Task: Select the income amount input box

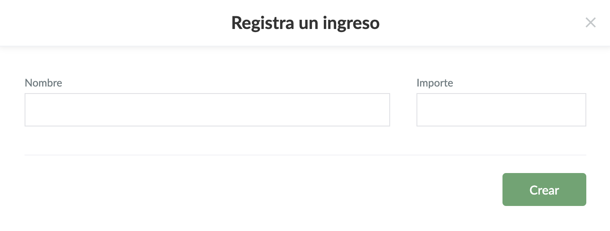Action: click(x=501, y=110)
